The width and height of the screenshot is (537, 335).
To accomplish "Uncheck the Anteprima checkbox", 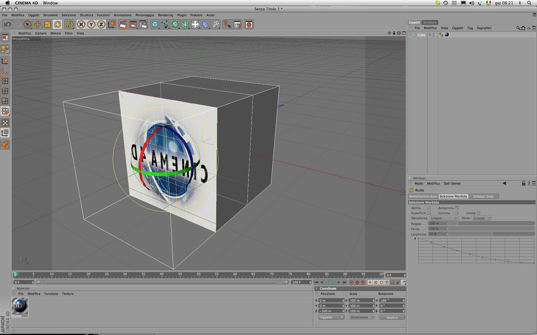I will (x=456, y=208).
